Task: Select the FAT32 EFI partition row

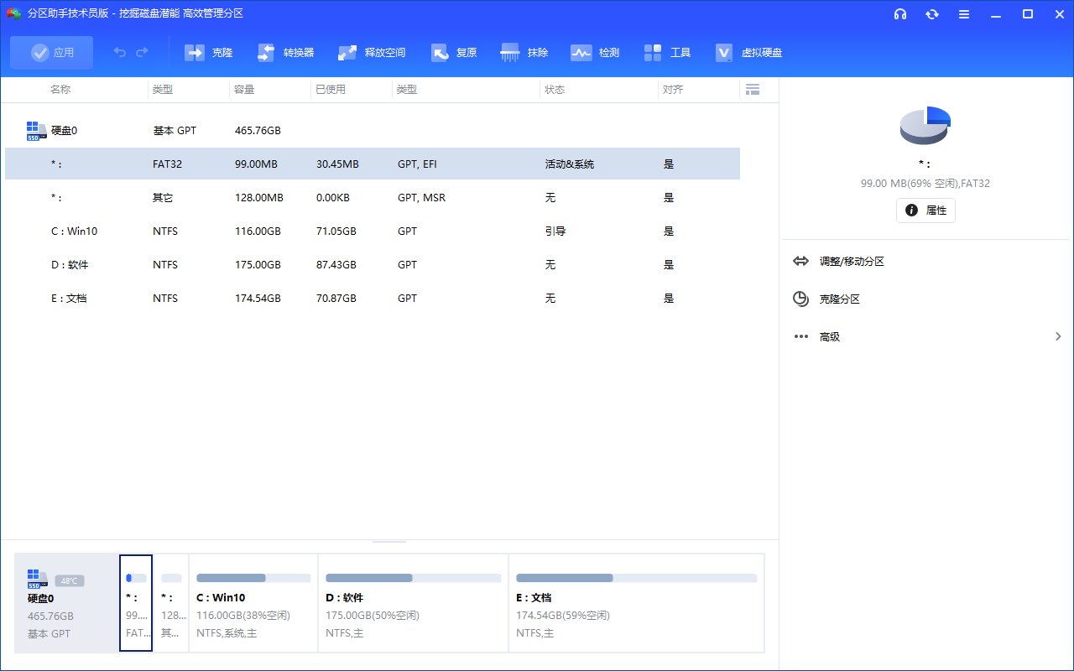Action: pos(373,164)
